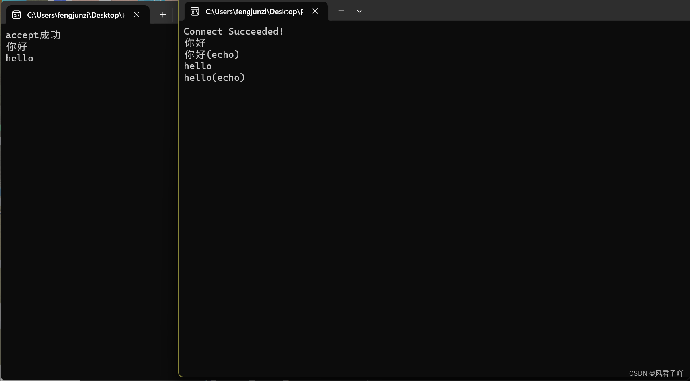
Task: Close the left terminal's tab
Action: pos(137,14)
